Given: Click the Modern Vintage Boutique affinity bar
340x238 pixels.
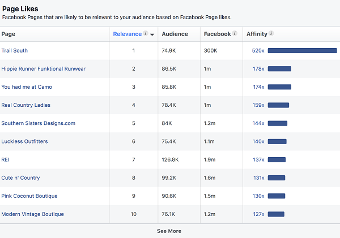Looking at the screenshot, I should click(276, 214).
